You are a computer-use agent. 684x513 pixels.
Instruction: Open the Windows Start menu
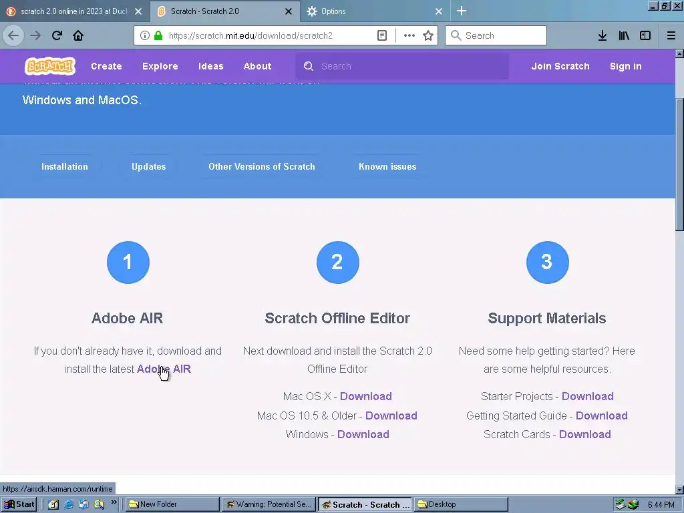click(19, 504)
